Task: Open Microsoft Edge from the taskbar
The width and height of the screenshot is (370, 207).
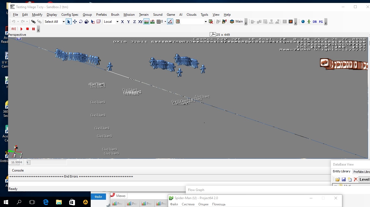Action: click(46, 202)
